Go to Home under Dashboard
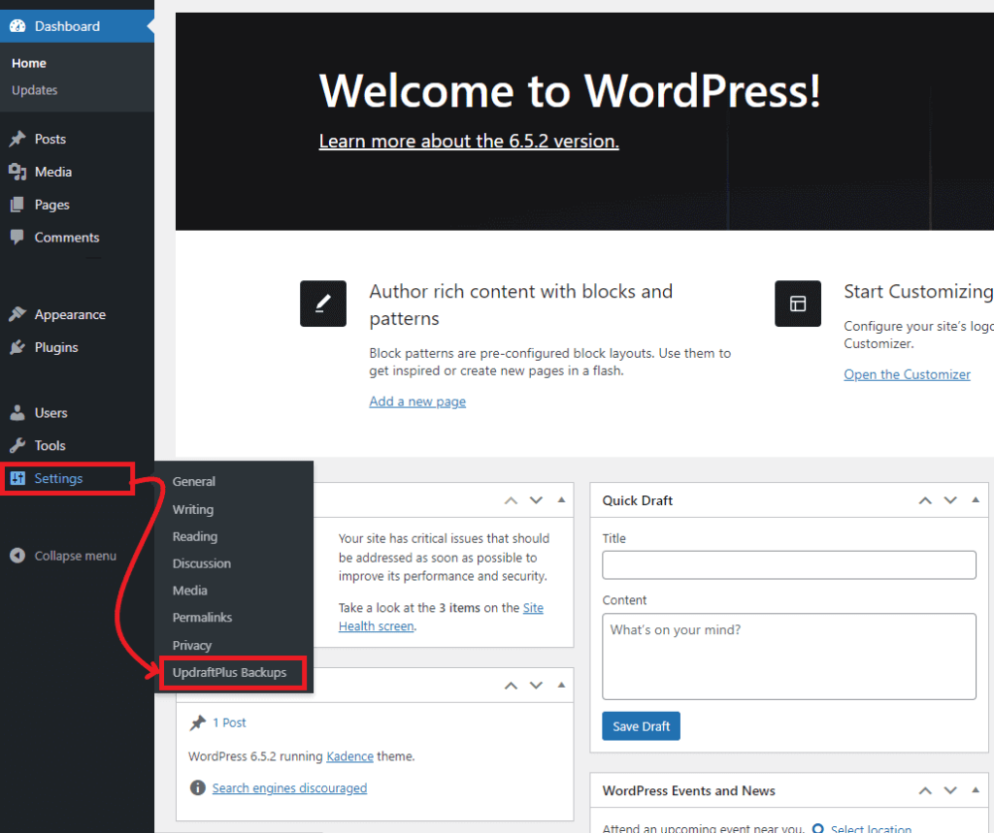Image resolution: width=994 pixels, height=833 pixels. 29,63
